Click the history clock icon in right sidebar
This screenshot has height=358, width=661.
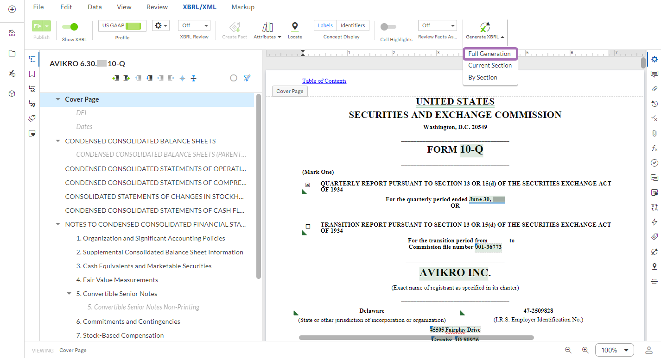(x=655, y=104)
